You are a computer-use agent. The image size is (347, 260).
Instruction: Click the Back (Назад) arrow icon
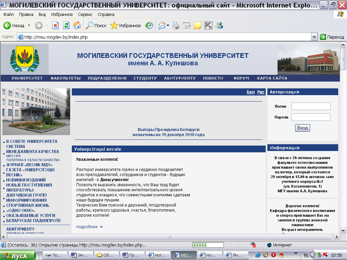pos(7,25)
